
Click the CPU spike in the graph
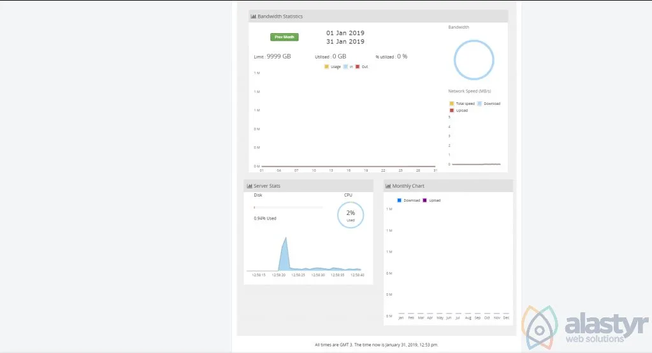(285, 253)
